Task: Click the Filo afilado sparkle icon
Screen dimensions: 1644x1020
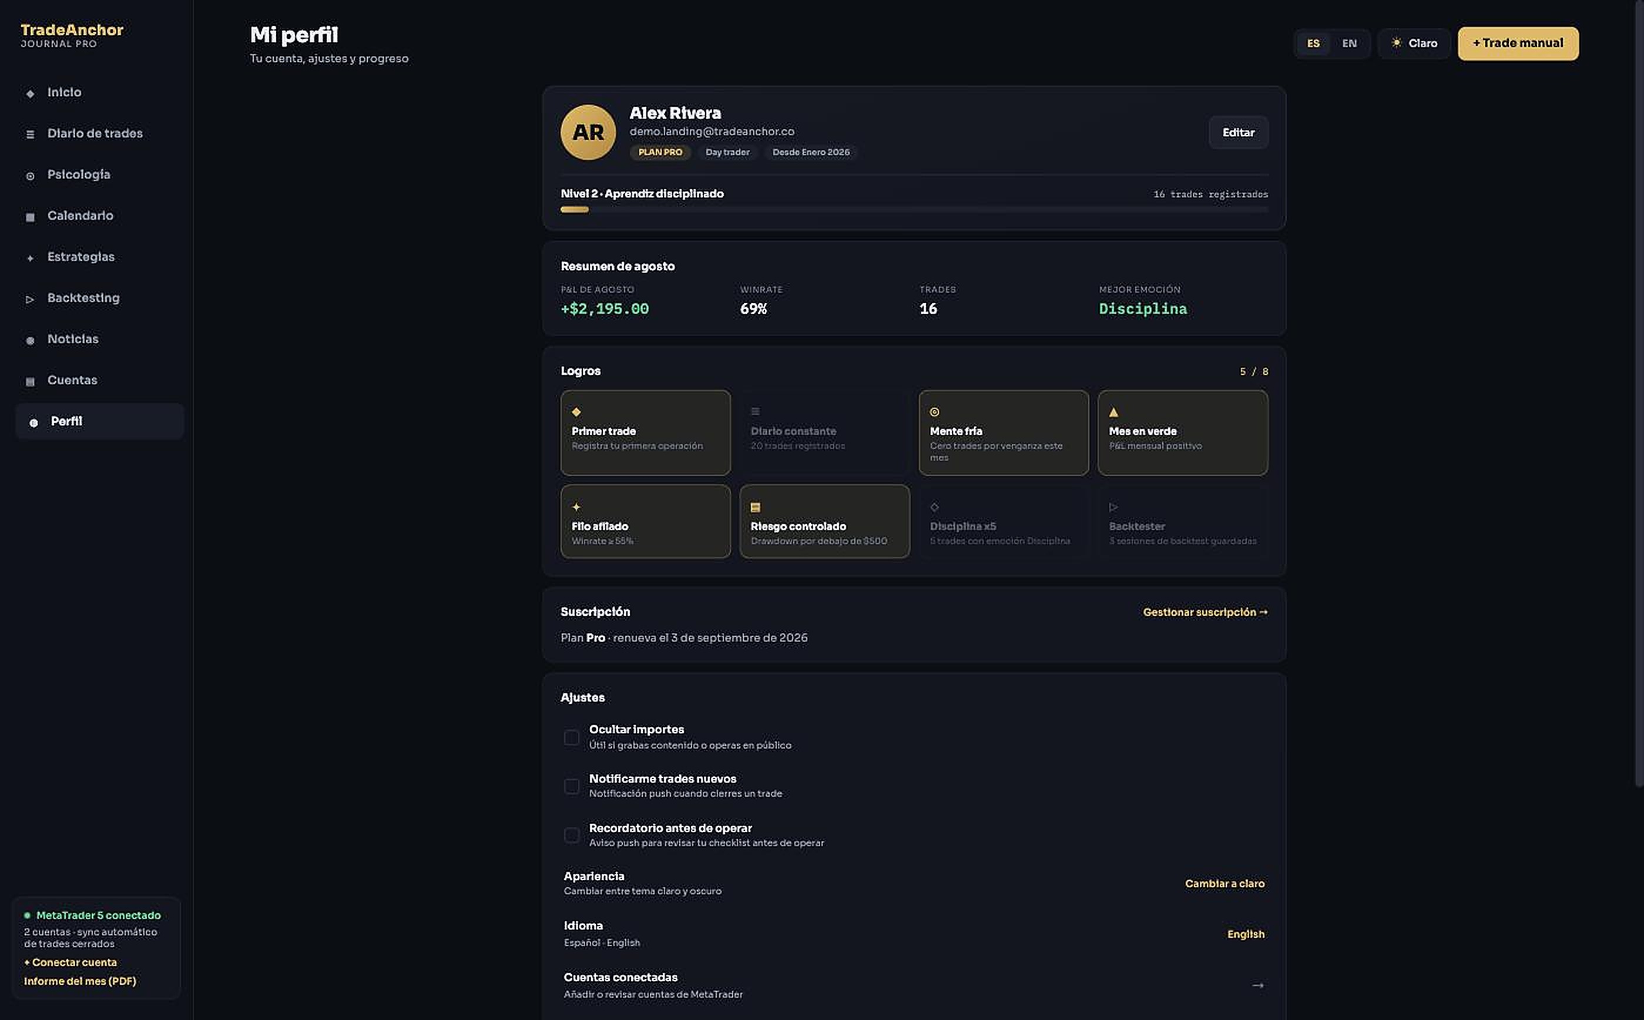Action: (576, 506)
